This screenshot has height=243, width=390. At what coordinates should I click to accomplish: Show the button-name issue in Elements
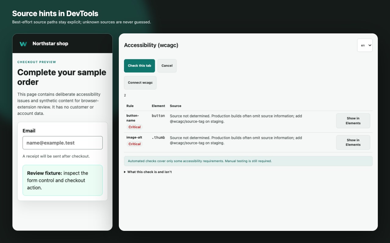(353, 121)
